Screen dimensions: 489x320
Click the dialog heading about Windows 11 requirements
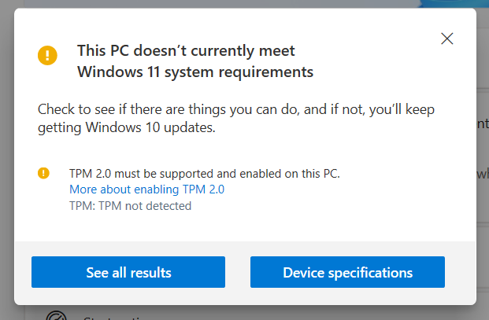[x=195, y=61]
